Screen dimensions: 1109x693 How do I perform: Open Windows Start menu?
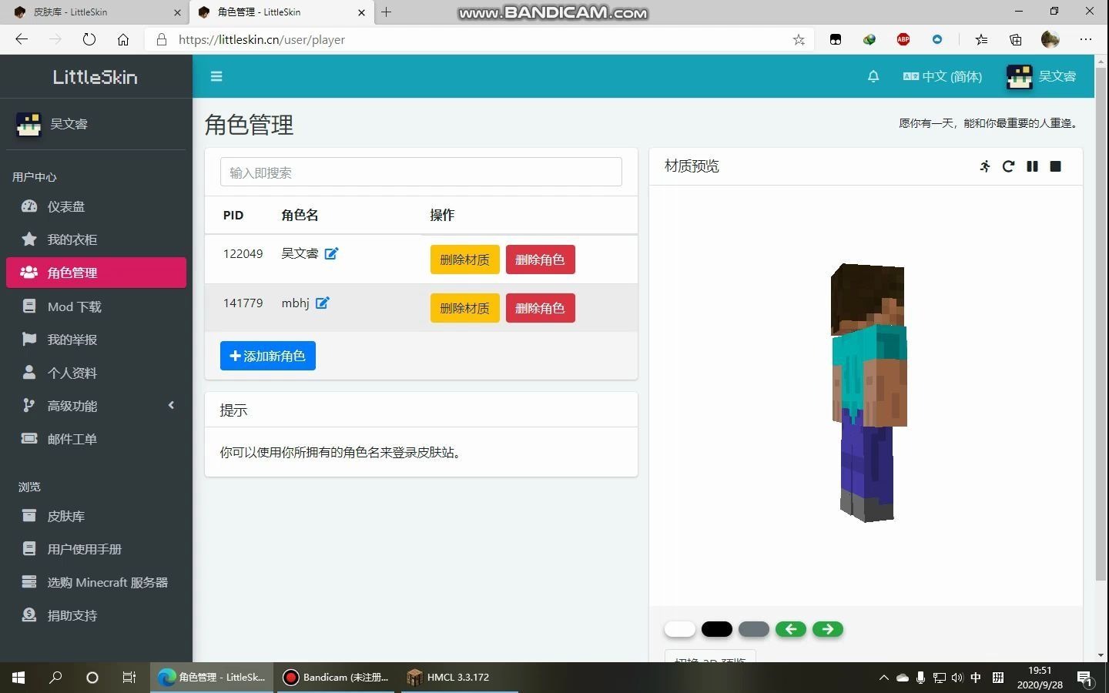pos(18,678)
